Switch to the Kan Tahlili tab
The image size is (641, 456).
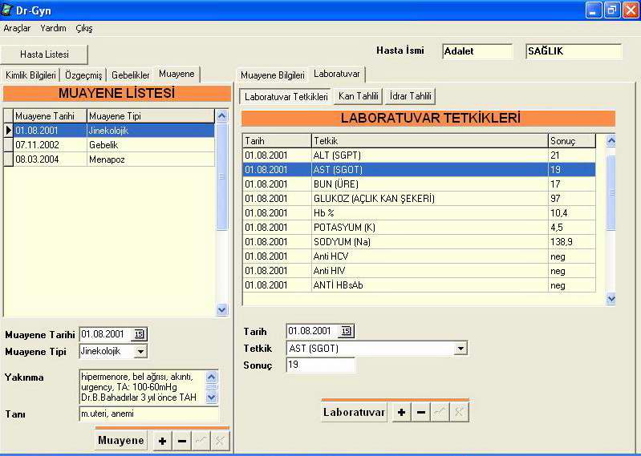coord(359,96)
